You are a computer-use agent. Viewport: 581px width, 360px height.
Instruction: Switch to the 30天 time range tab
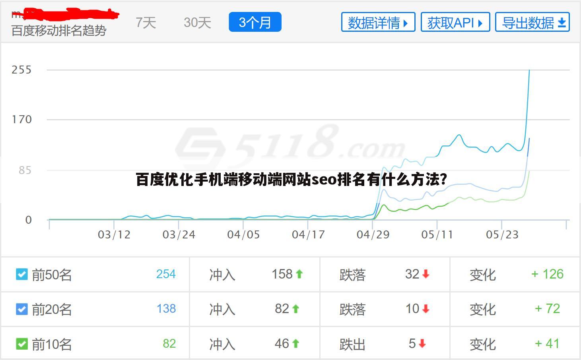point(196,23)
